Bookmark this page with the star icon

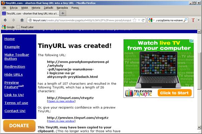[134, 20]
